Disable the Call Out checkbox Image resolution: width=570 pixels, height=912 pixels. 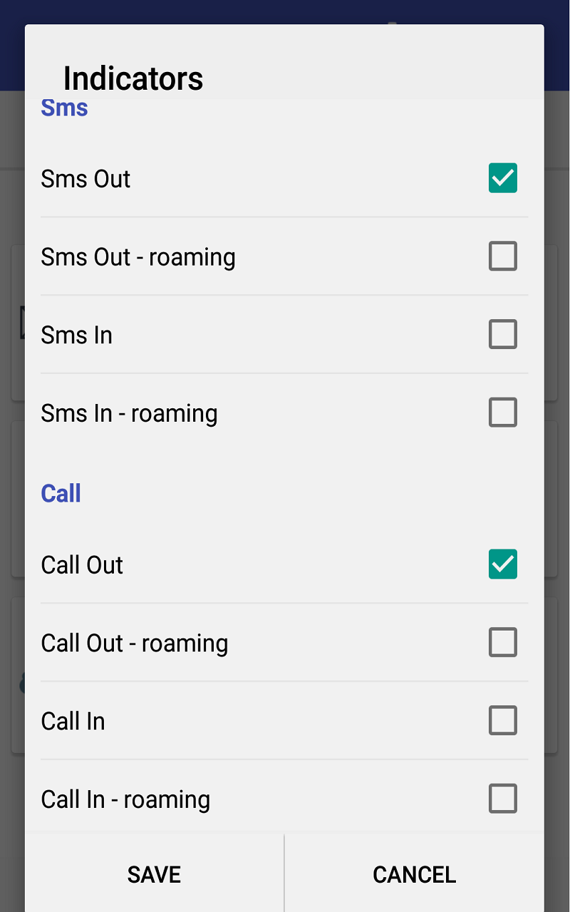502,564
